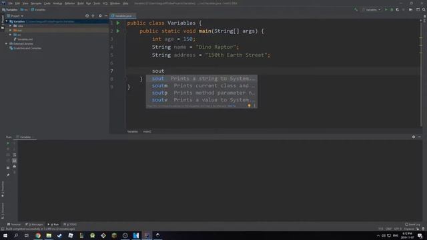Expand the .idea folder
427x240 pixels.
[x=11, y=26]
